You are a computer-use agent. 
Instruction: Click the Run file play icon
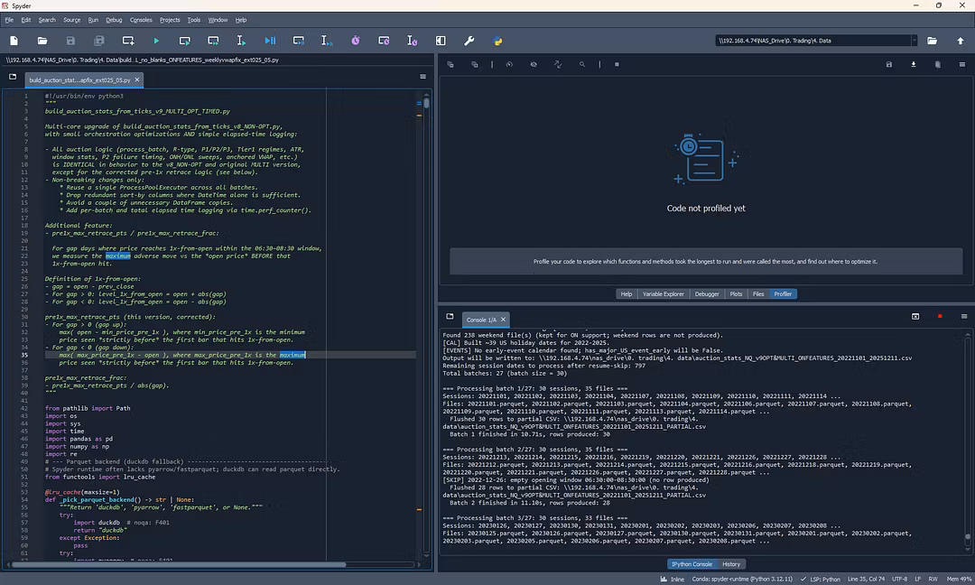[156, 41]
